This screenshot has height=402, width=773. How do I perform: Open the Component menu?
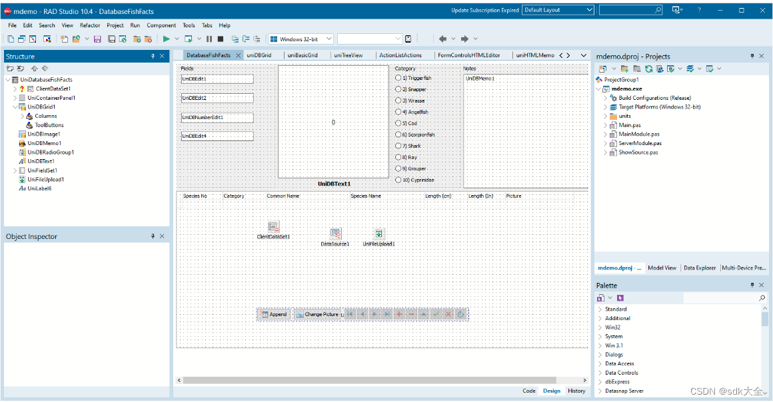point(161,25)
